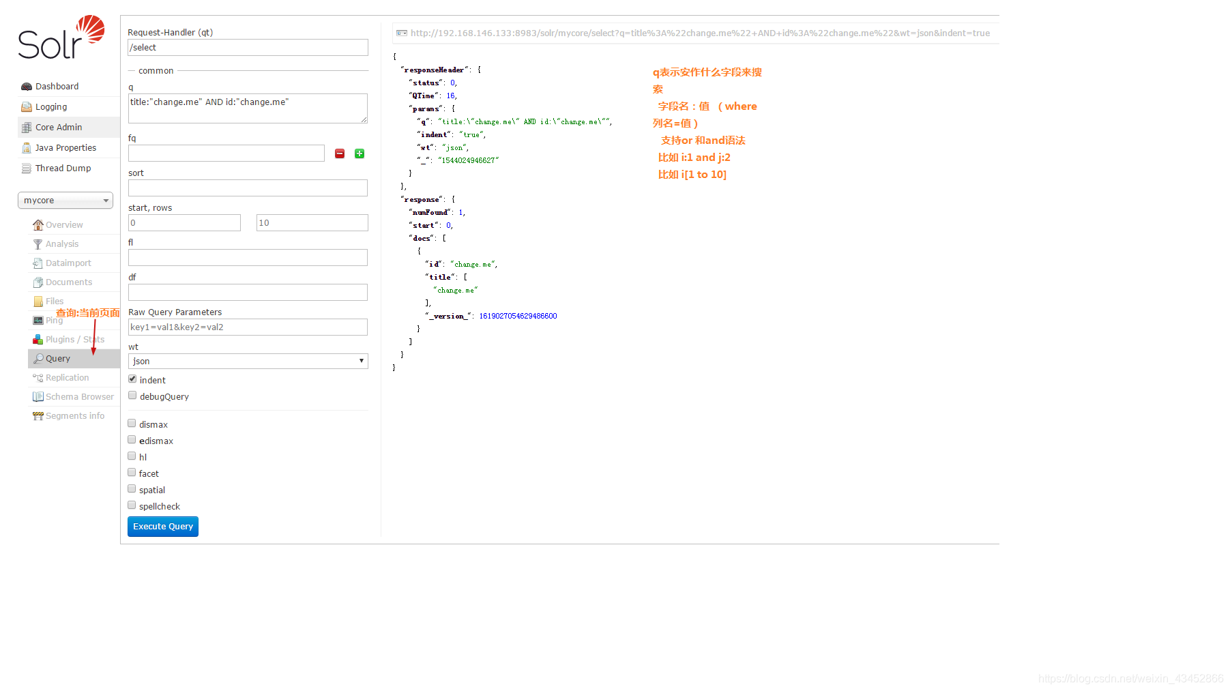Click the Request-Handler /select field
Image resolution: width=1230 pixels, height=691 pixels.
click(x=248, y=48)
